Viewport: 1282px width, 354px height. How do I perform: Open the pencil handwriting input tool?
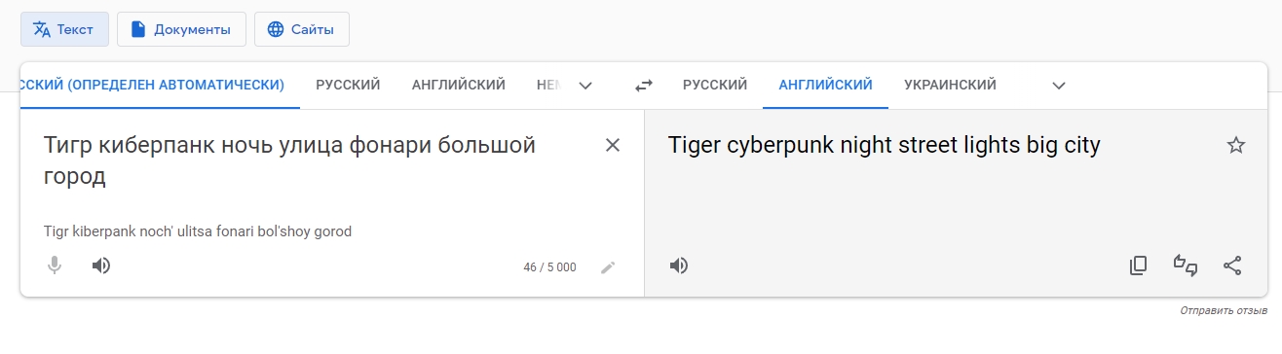(608, 267)
